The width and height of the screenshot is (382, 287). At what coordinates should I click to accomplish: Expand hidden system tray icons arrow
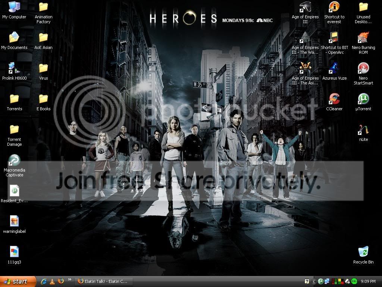click(x=314, y=282)
